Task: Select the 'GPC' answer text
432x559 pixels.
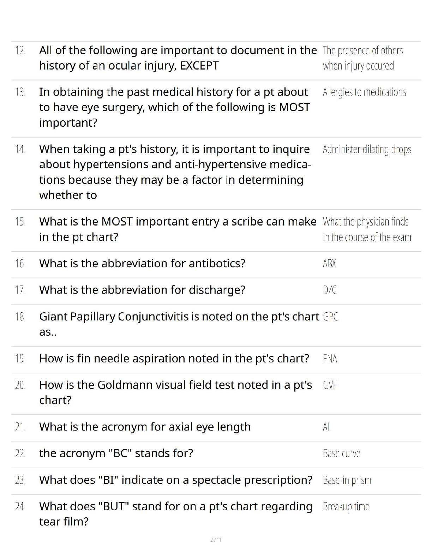Action: click(330, 317)
